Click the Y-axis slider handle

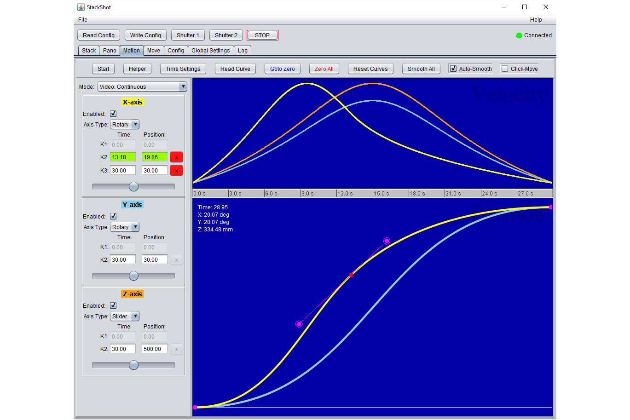[133, 276]
